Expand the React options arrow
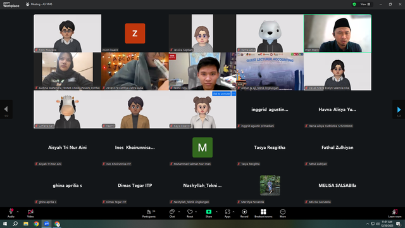 click(x=196, y=212)
